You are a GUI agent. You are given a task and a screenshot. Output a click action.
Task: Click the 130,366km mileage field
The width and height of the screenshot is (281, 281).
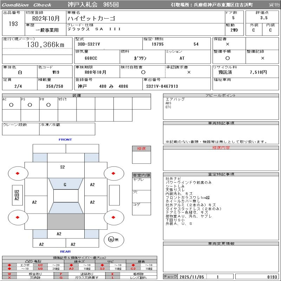[46, 45]
